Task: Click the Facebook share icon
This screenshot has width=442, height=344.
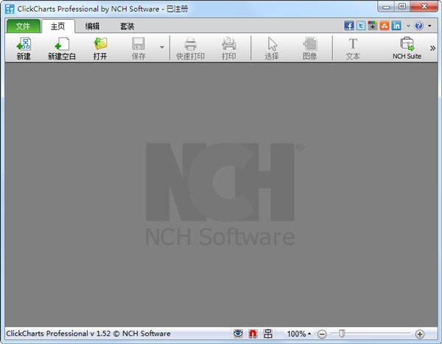Action: click(349, 26)
